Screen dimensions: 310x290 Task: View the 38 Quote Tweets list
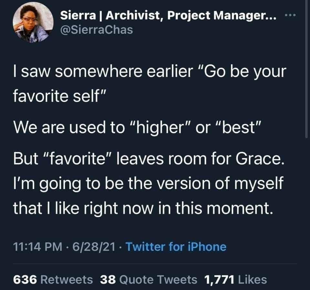(x=148, y=279)
